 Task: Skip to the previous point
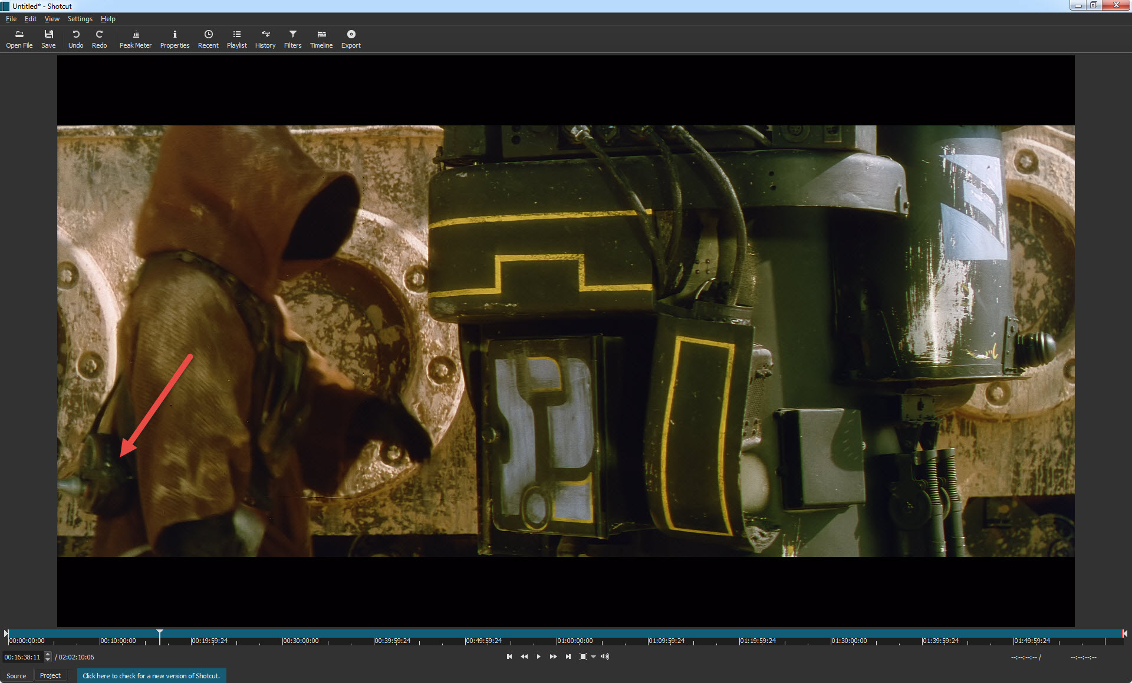(x=509, y=657)
